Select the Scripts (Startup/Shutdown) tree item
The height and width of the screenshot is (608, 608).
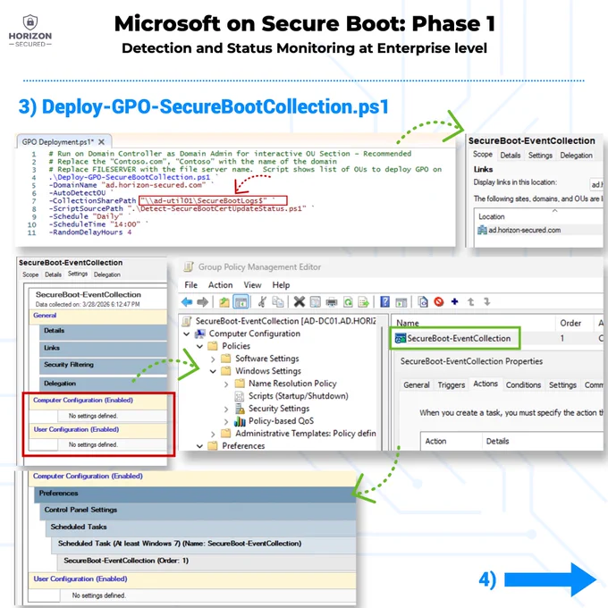[298, 396]
